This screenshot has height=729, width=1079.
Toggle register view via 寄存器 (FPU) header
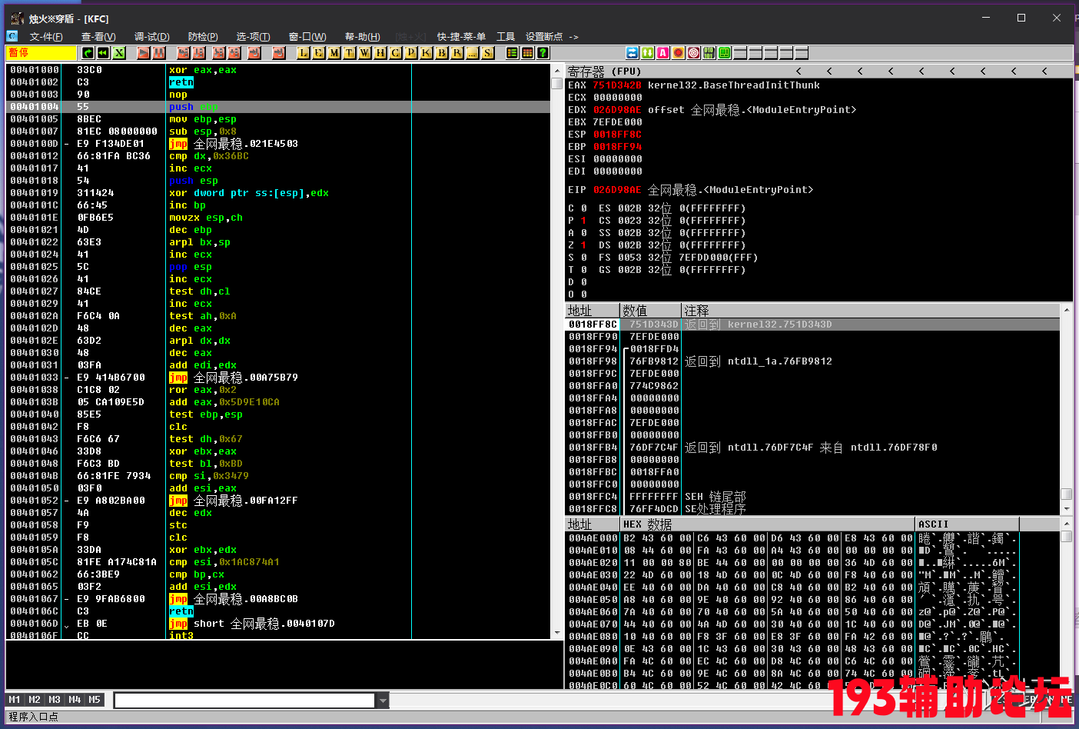click(604, 71)
